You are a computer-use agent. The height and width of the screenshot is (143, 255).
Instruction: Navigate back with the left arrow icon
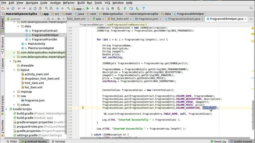(57, 8)
